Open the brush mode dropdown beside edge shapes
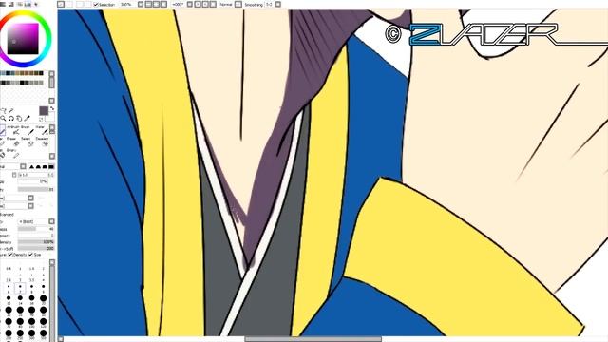Viewport: 608px width, 342px height. [x=23, y=167]
